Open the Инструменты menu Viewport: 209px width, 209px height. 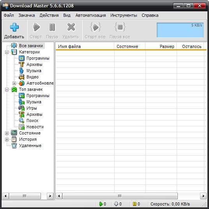(124, 15)
